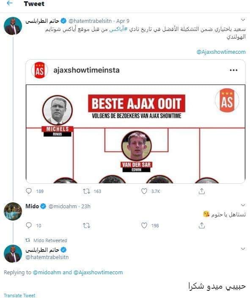Open the Beste Ajax Ooit image
The width and height of the screenshot is (250, 298).
[x=135, y=134]
